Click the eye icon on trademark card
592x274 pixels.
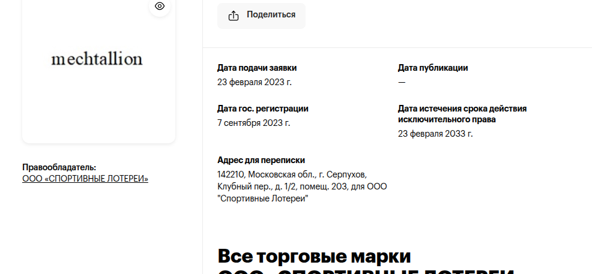tap(160, 6)
